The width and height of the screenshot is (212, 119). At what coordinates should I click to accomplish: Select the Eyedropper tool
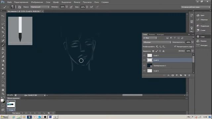3,36
